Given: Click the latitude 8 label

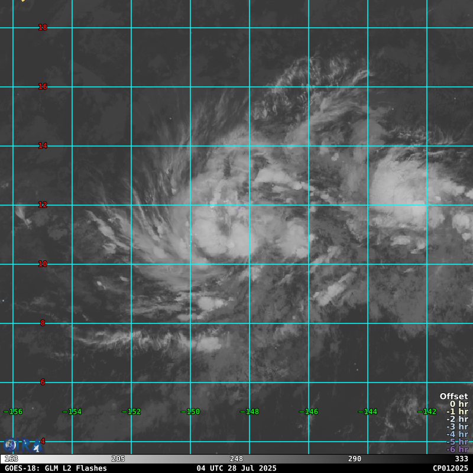Looking at the screenshot, I should pyautogui.click(x=43, y=323).
